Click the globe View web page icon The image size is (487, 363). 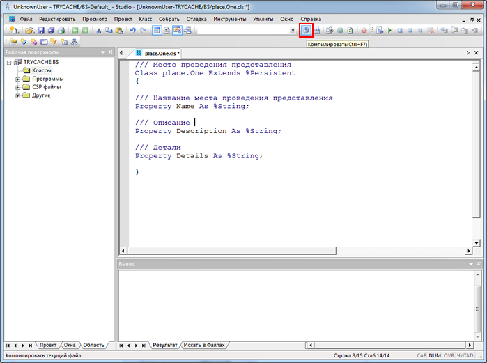340,31
